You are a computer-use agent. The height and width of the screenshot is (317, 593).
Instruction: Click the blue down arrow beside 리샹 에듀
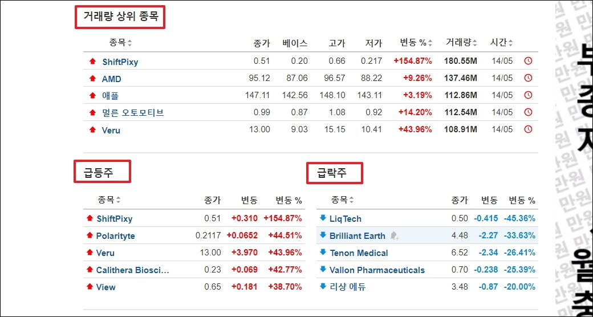coord(323,286)
